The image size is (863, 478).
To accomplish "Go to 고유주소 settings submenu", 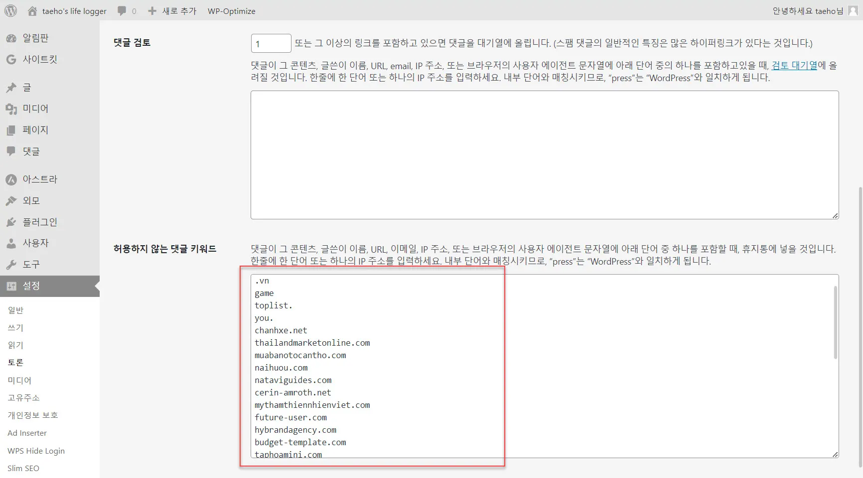I will pyautogui.click(x=23, y=398).
